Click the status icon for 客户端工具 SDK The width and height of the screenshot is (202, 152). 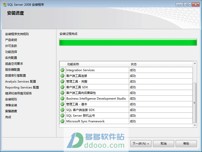click(x=62, y=87)
